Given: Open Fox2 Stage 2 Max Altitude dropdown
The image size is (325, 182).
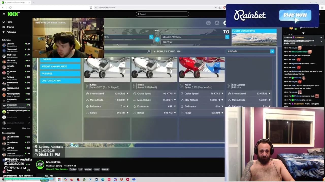Looking at the screenshot, I should point(127,100).
